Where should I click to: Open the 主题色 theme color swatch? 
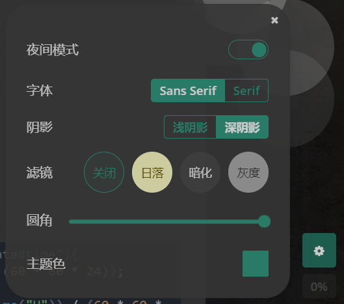[256, 264]
